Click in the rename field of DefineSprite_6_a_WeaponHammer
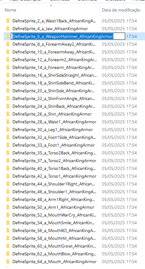Screen dimensions: 145x269 (68, 36)
